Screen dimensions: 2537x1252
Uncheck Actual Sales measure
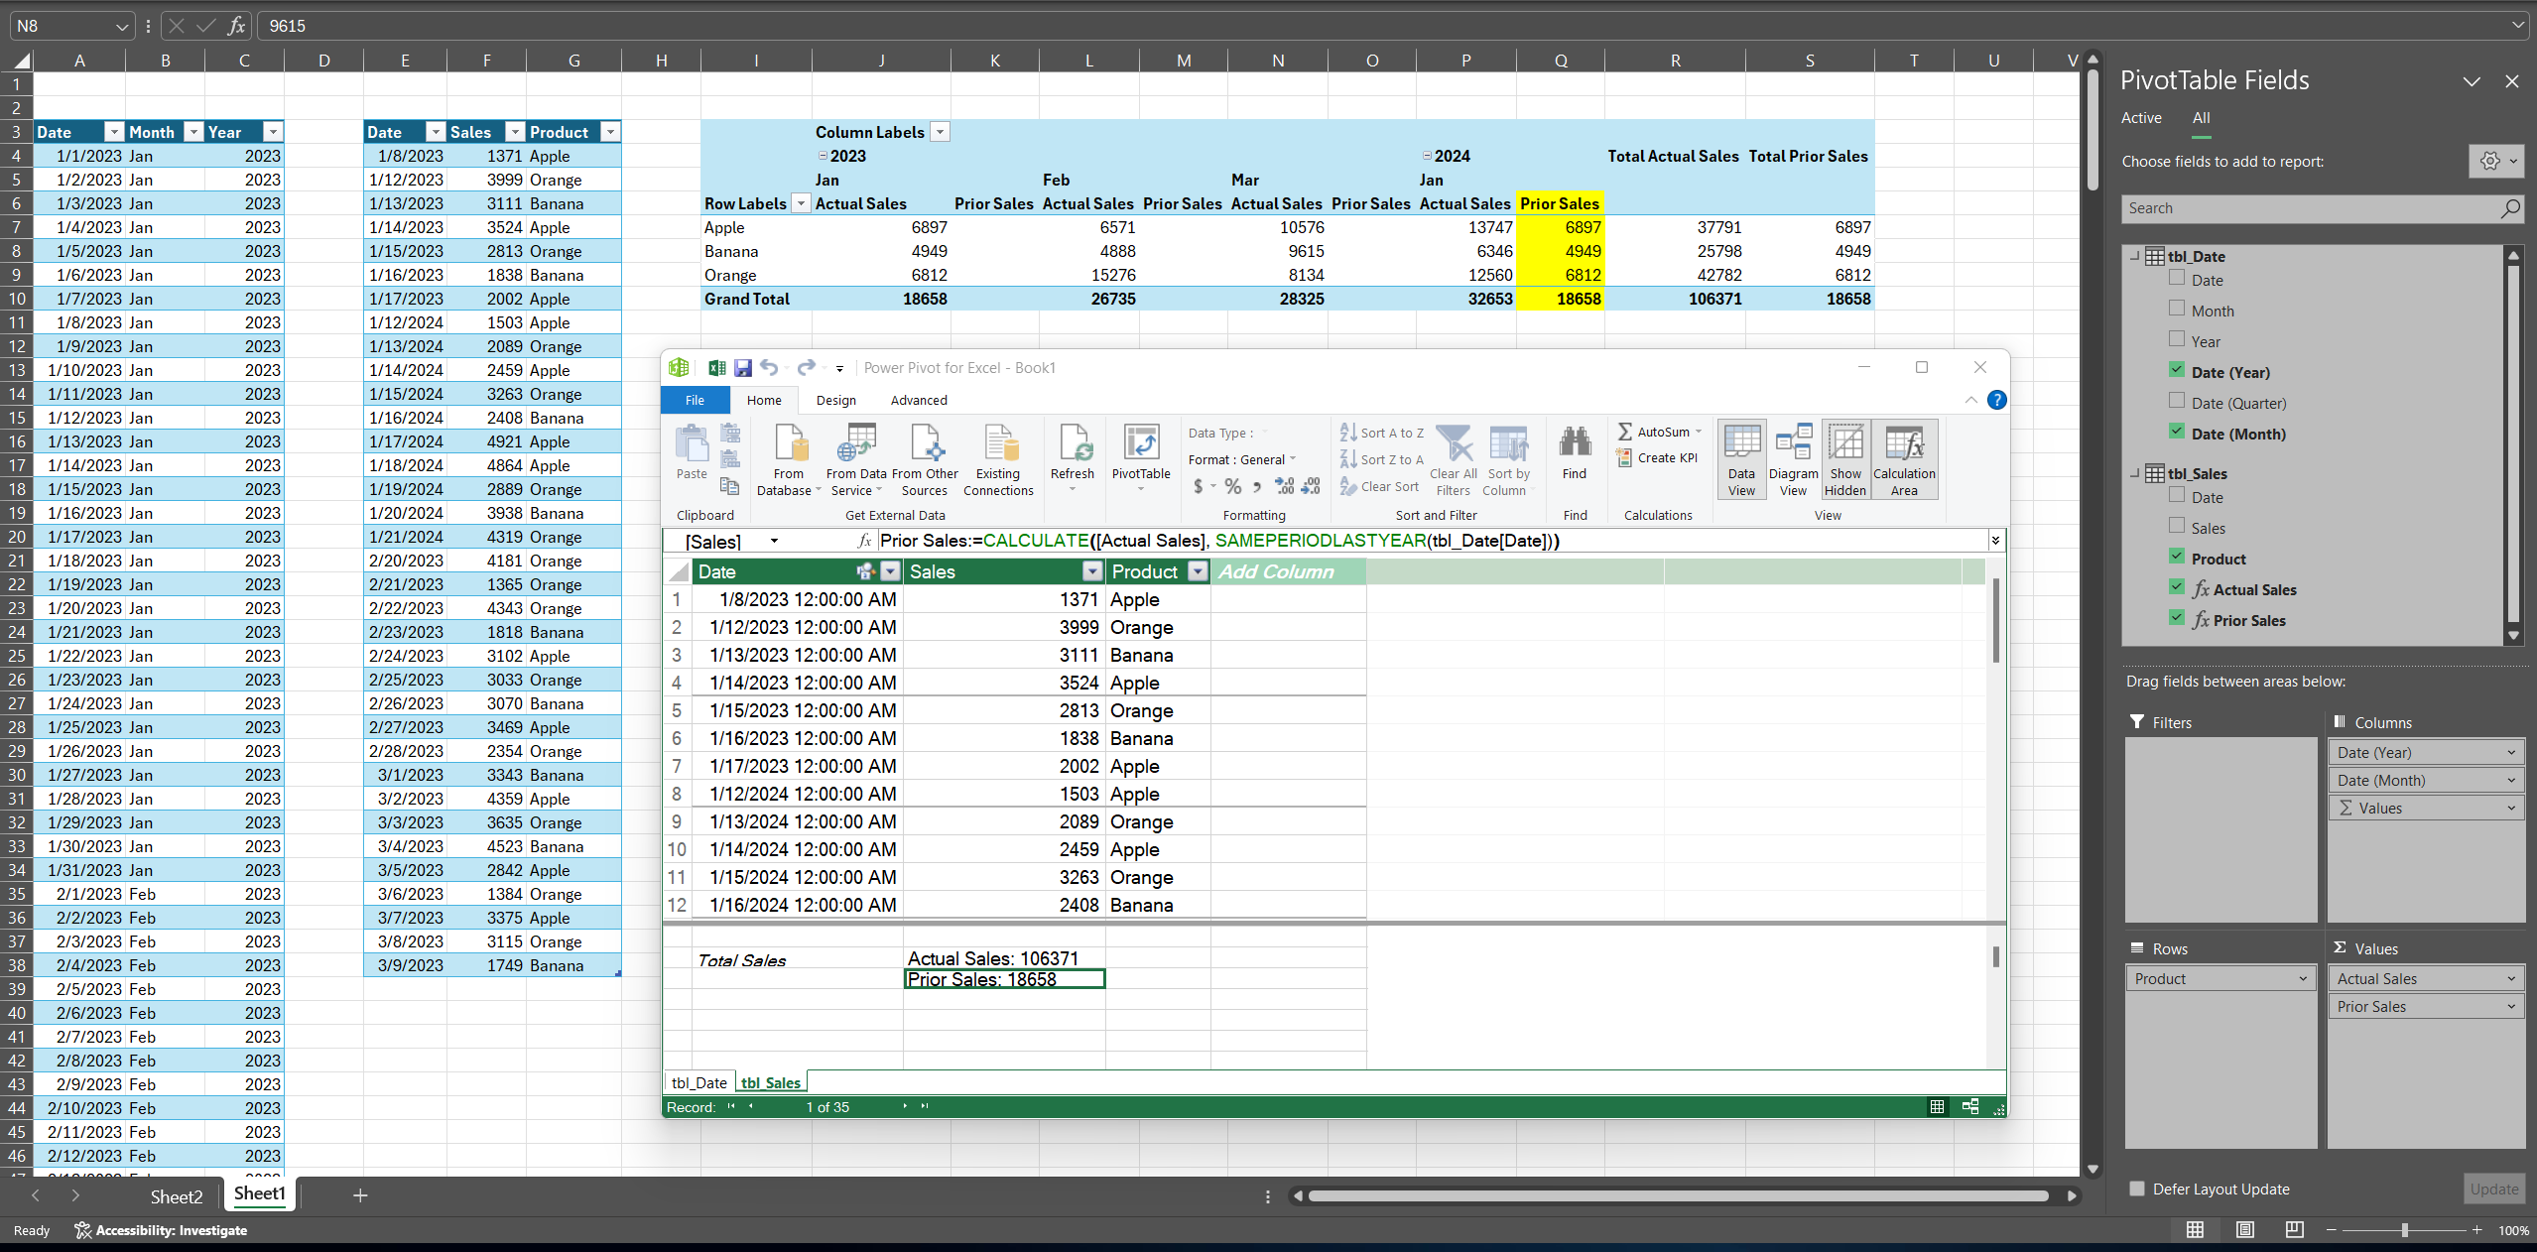point(2177,587)
